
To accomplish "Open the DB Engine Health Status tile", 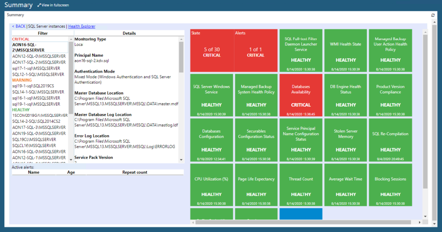I will tap(346, 95).
